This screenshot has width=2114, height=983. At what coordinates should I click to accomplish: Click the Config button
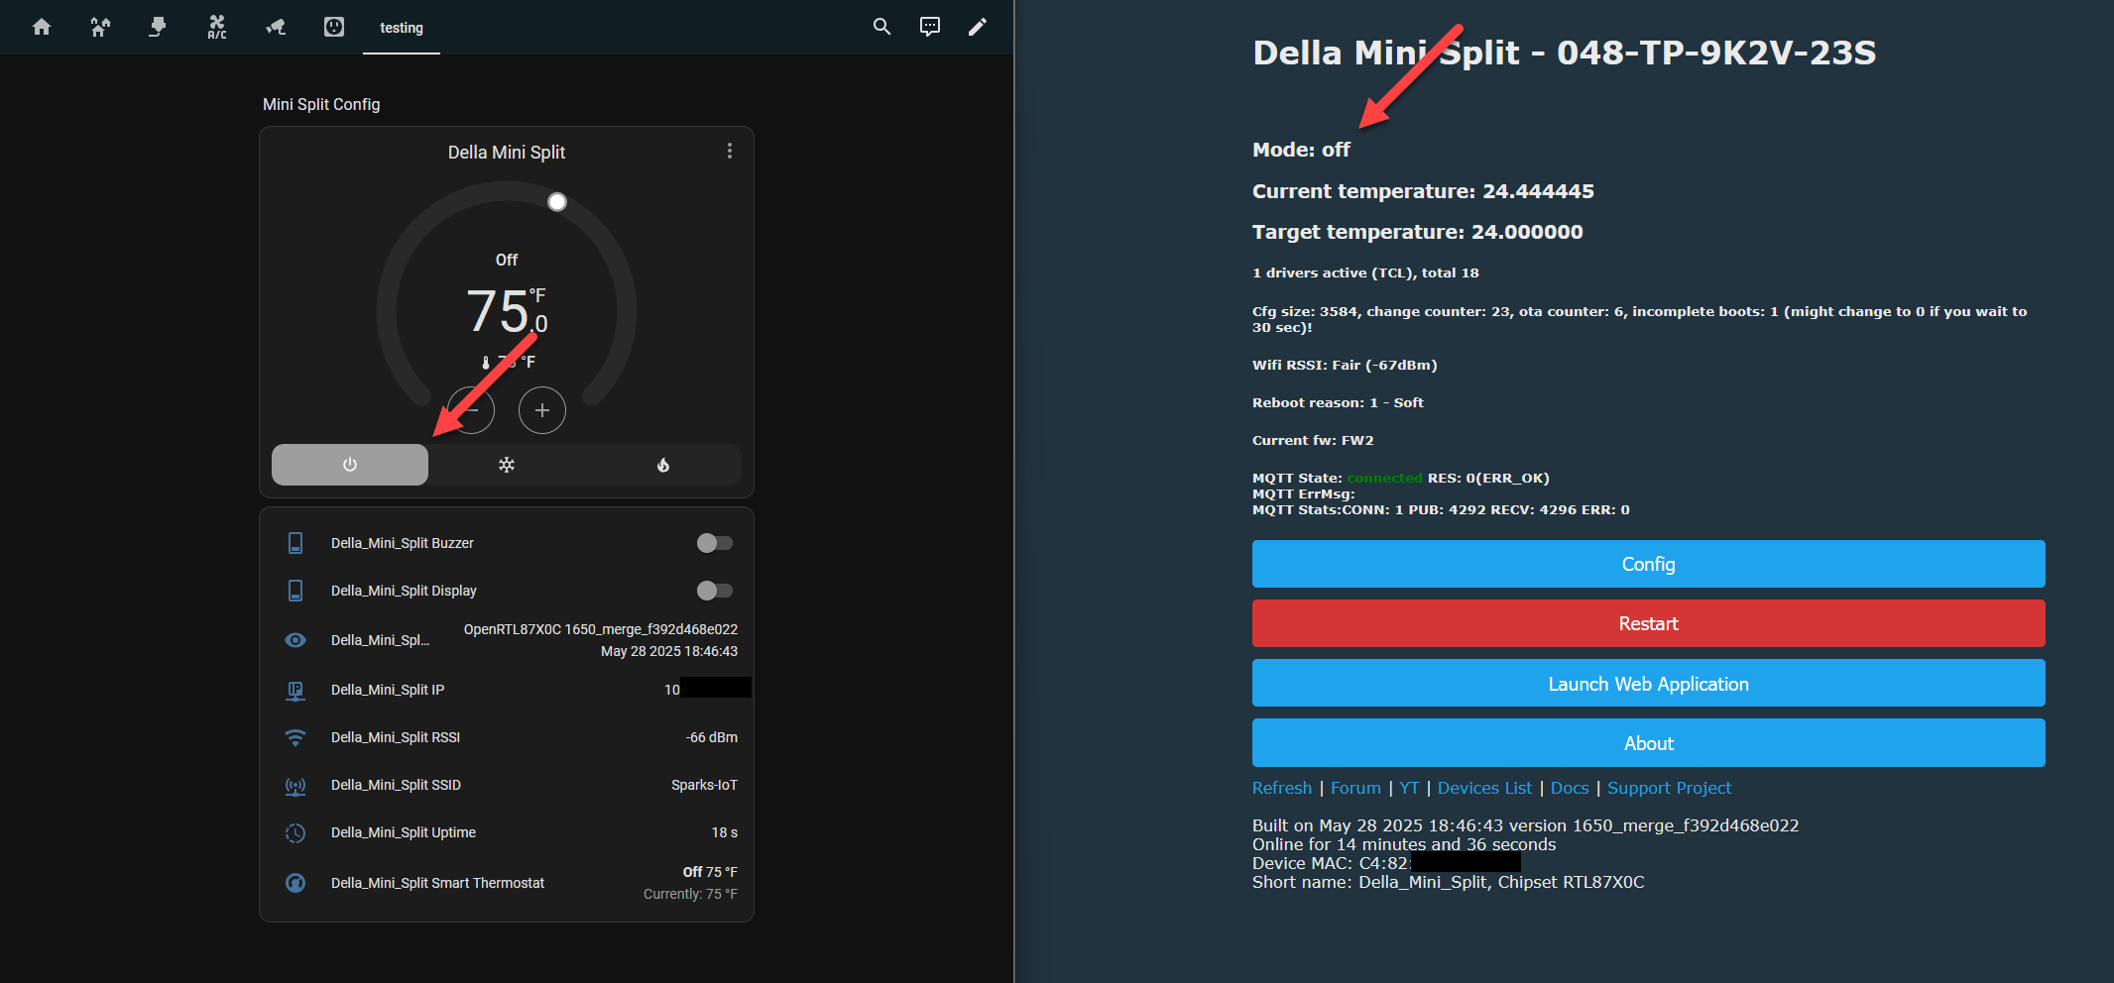1648,564
